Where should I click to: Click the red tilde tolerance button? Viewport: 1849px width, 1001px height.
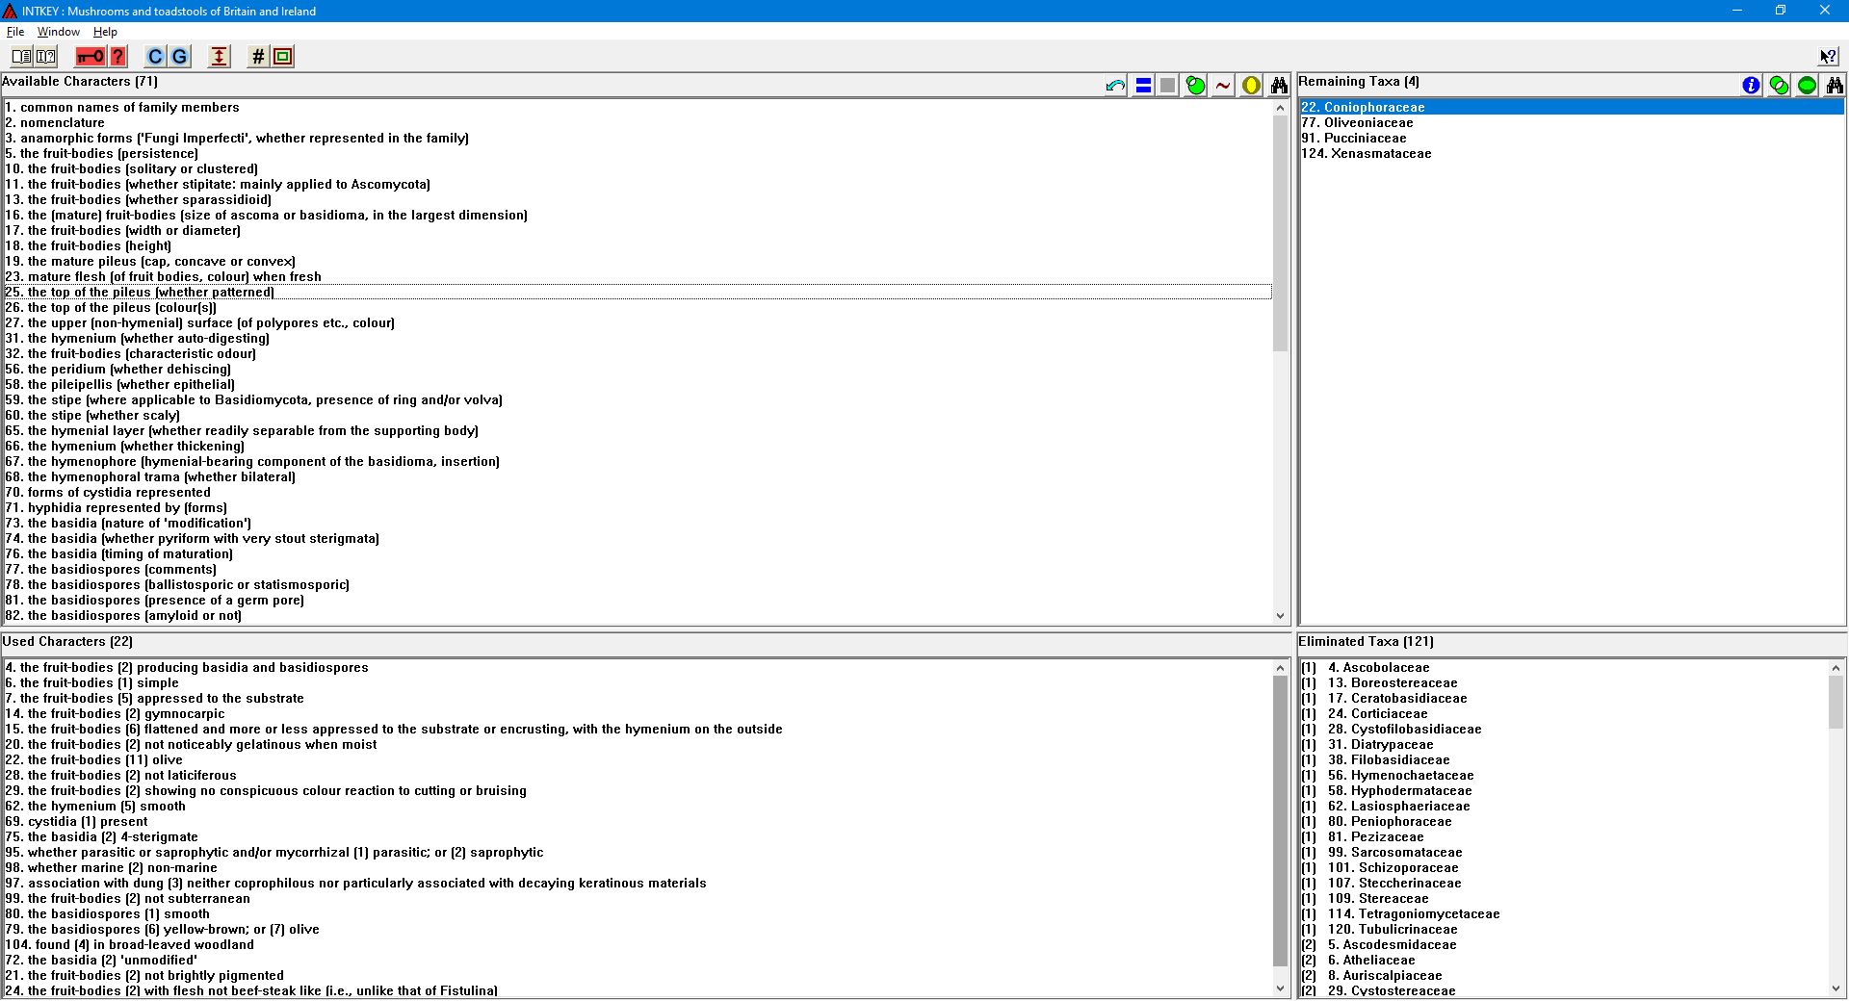click(1223, 86)
